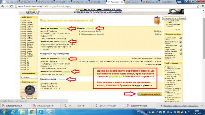The height and width of the screenshot is (115, 205).
Task: Open Paint from the taskbar
Action: pos(51,112)
